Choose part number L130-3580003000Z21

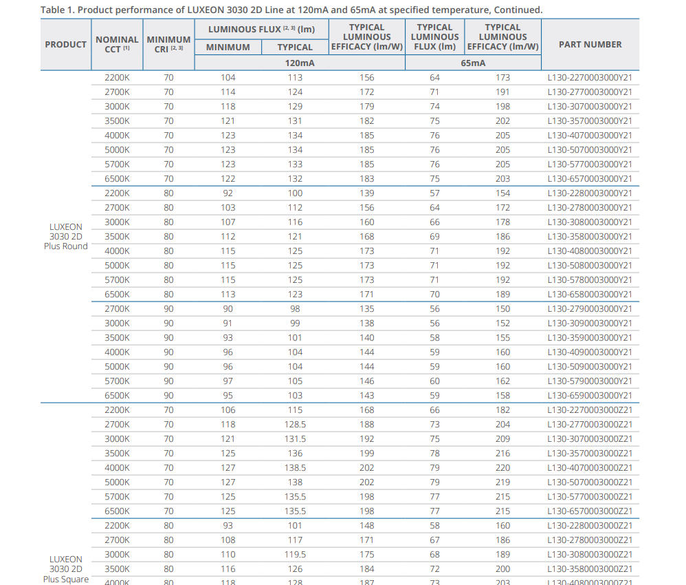click(590, 569)
